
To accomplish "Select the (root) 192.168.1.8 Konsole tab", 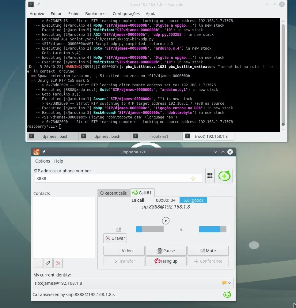I will point(208,136).
